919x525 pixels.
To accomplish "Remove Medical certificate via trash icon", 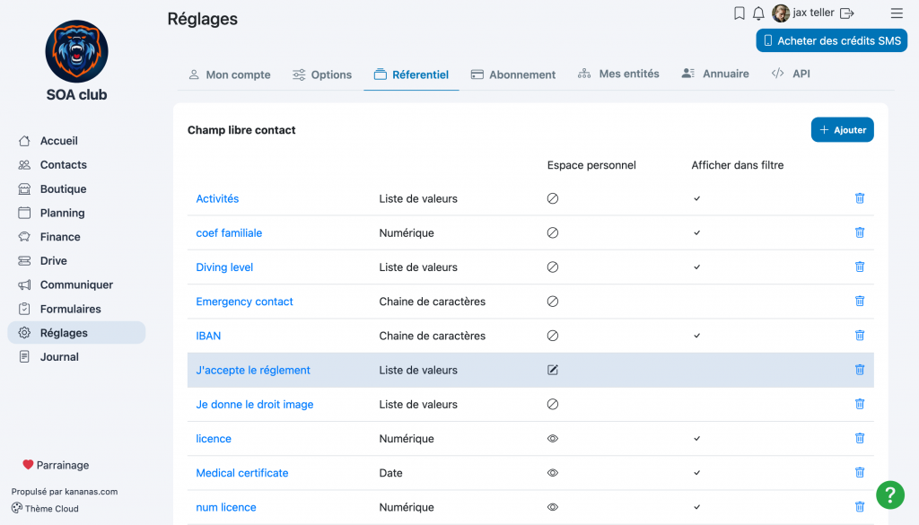I will pos(859,472).
